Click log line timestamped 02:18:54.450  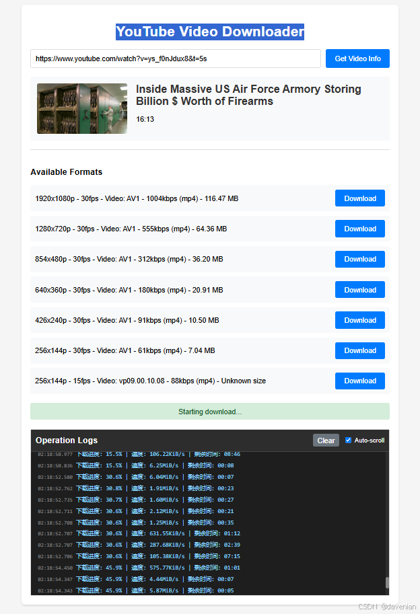point(139,568)
